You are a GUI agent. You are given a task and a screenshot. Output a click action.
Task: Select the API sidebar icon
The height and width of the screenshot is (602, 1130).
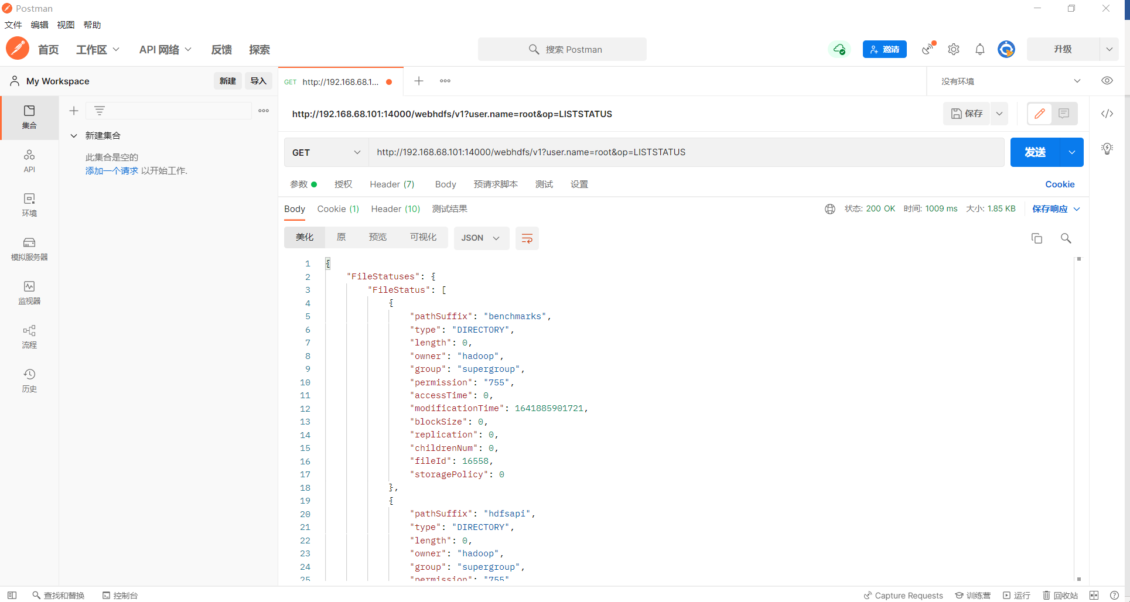coord(29,161)
